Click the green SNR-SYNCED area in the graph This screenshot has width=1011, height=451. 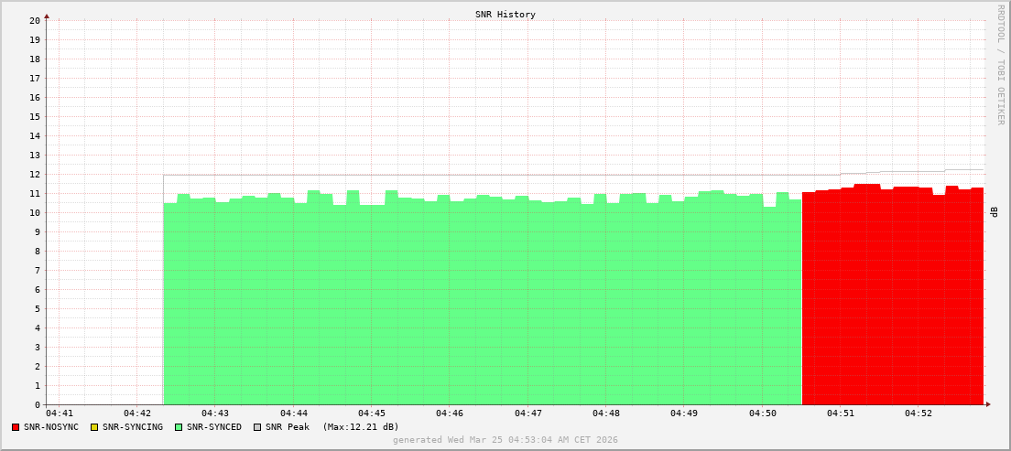(x=476, y=302)
